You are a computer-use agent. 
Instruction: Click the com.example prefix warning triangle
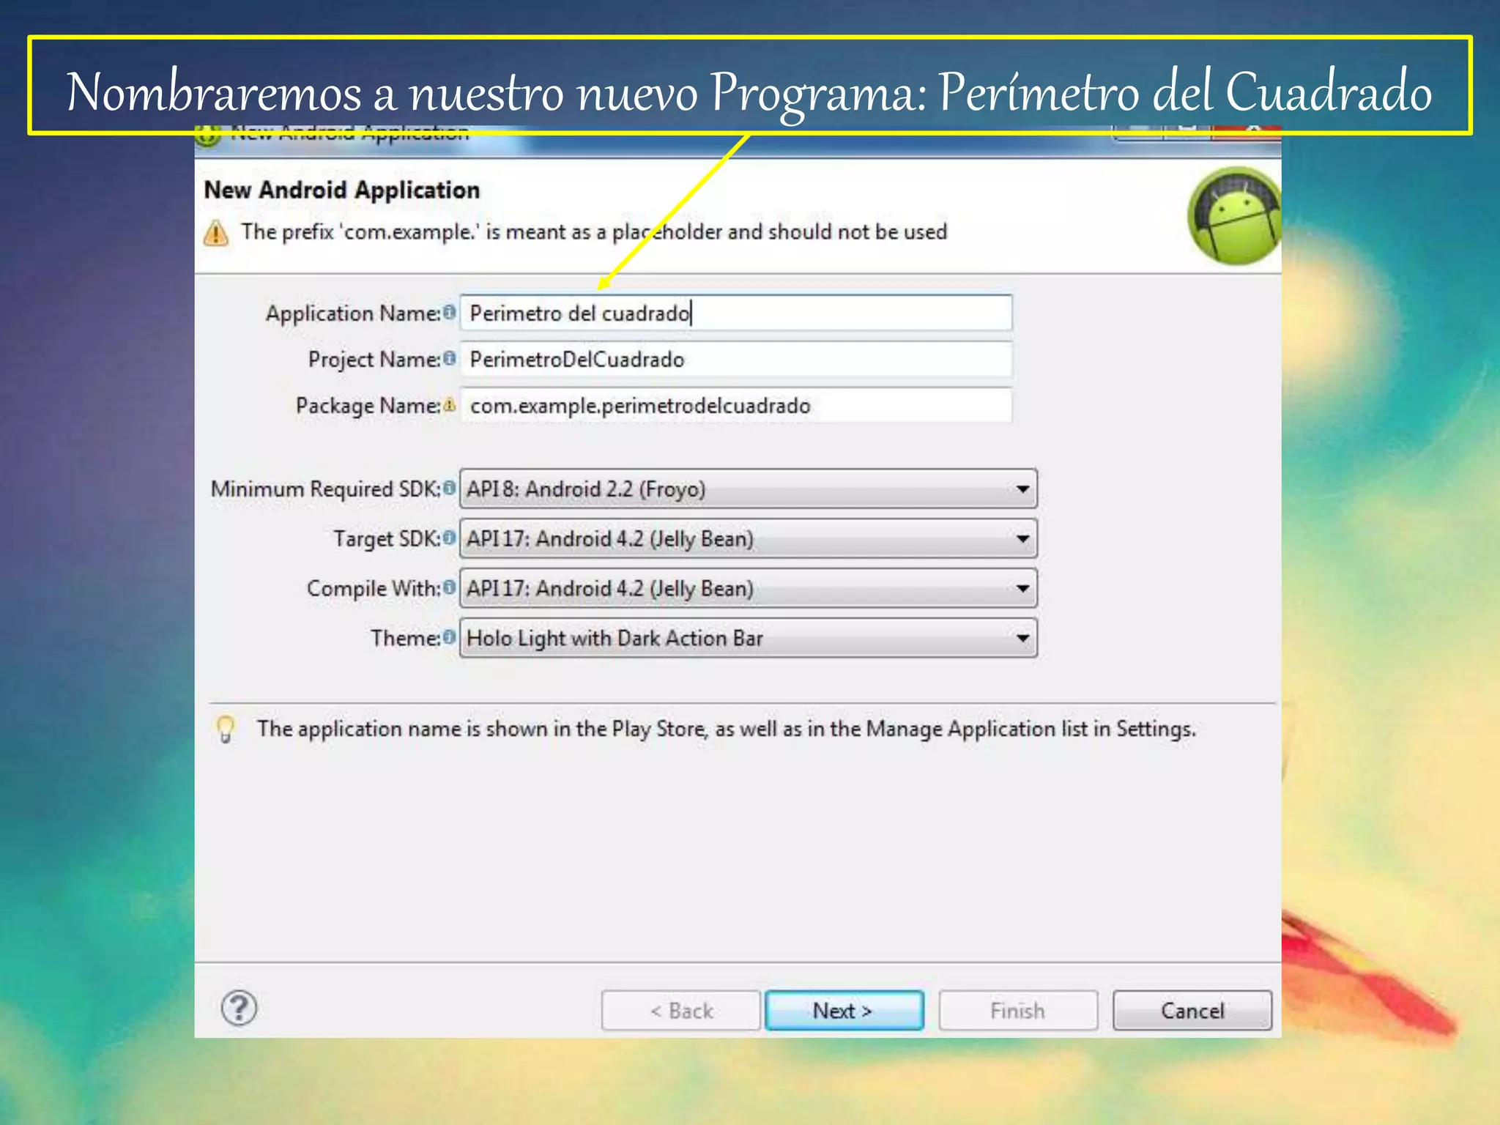pyautogui.click(x=216, y=233)
